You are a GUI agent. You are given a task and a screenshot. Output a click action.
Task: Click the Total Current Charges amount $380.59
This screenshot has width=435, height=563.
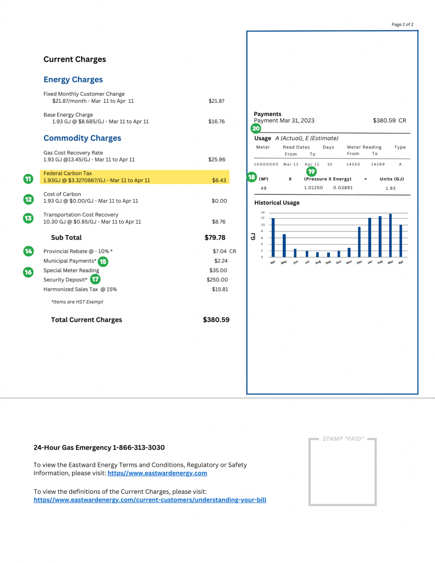(x=216, y=319)
